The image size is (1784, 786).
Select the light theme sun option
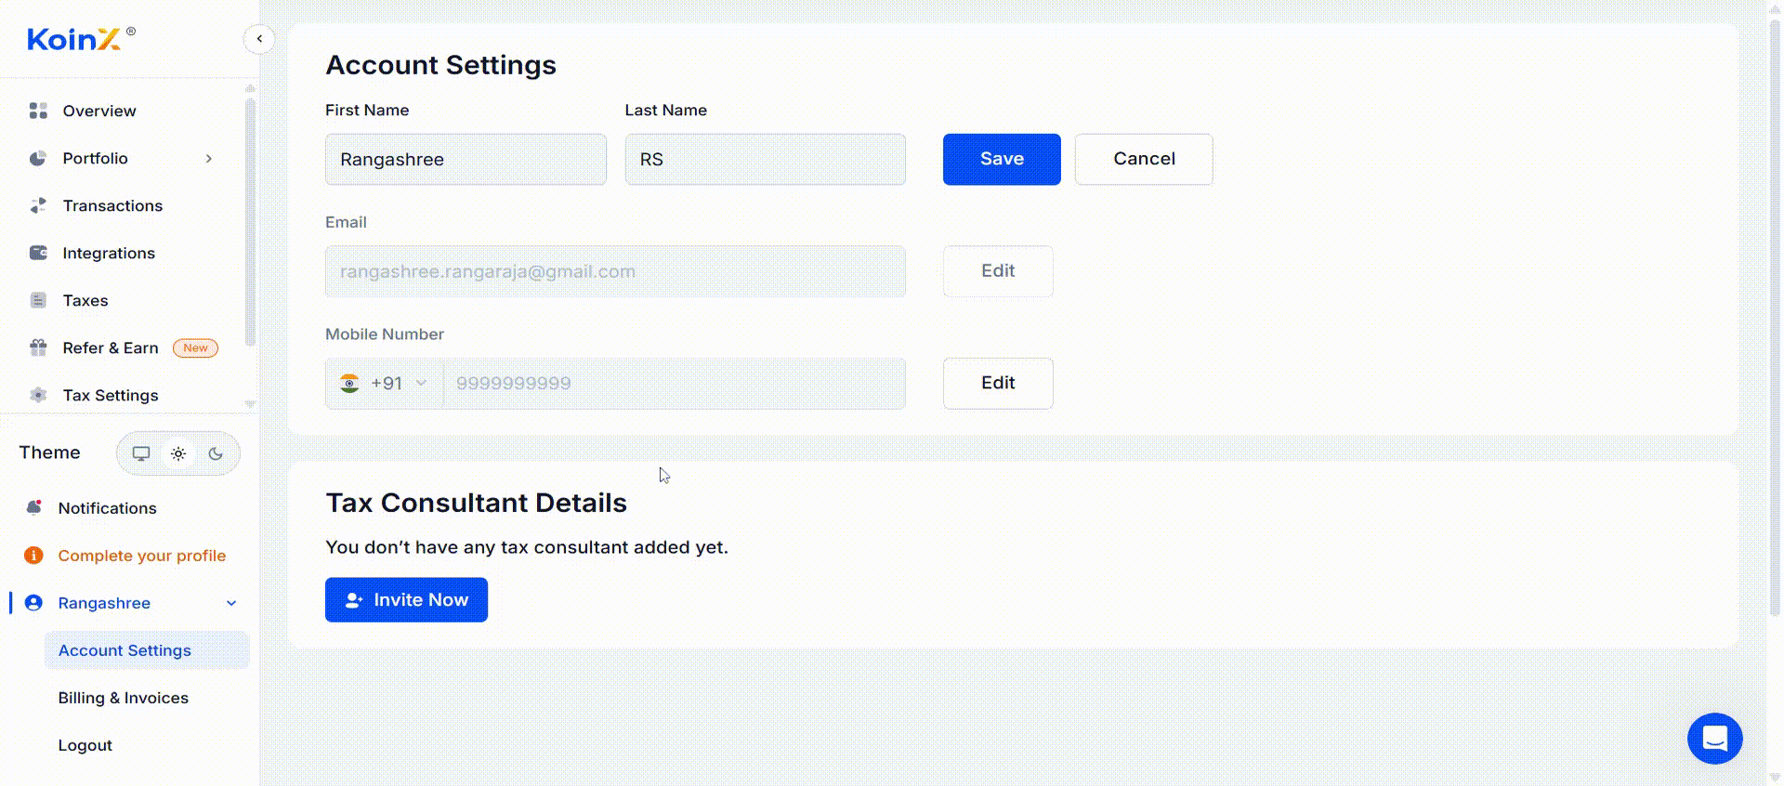(x=178, y=453)
